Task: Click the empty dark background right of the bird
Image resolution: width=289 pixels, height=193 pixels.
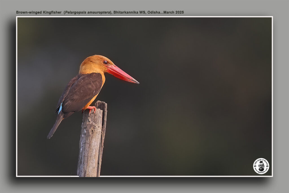Action: (198, 99)
